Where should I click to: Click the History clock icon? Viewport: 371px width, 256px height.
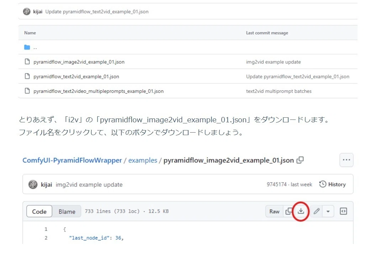click(323, 184)
